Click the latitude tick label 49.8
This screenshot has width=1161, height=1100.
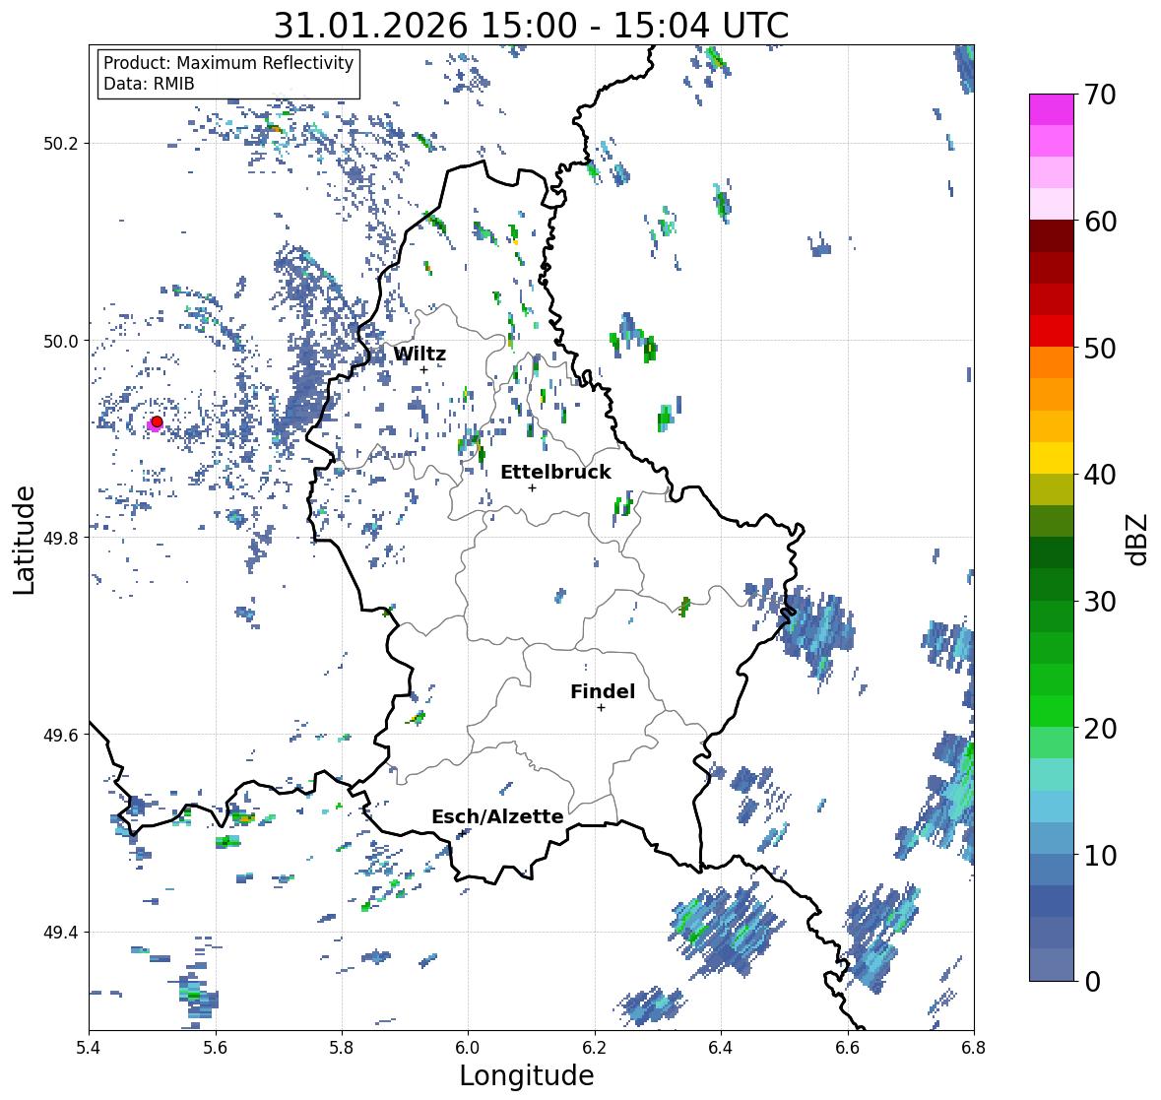point(61,538)
